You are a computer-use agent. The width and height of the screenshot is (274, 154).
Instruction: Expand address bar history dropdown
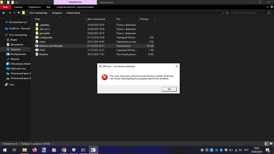[x=224, y=13]
